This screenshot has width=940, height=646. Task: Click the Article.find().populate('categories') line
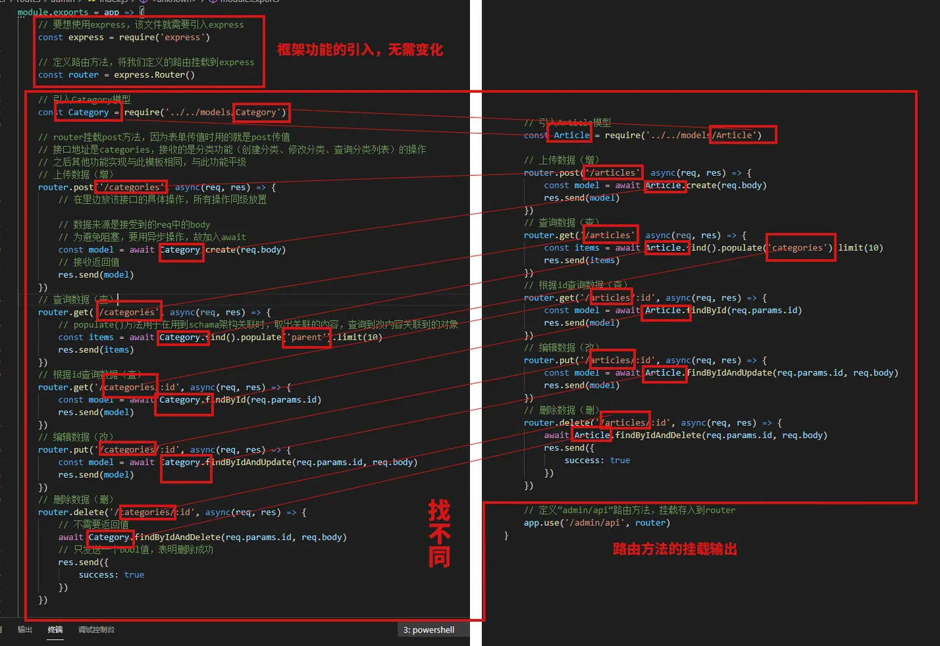714,248
